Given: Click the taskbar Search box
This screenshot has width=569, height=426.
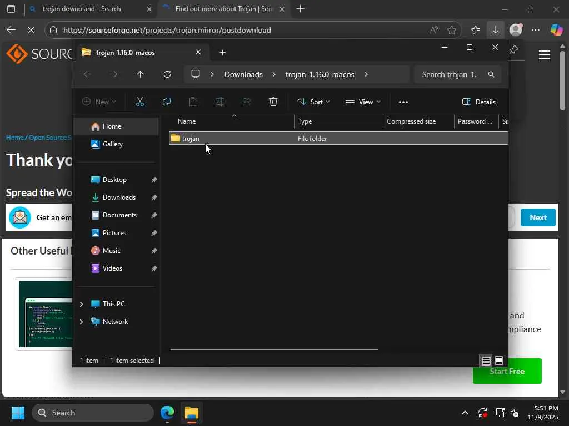Looking at the screenshot, I should [x=93, y=413].
